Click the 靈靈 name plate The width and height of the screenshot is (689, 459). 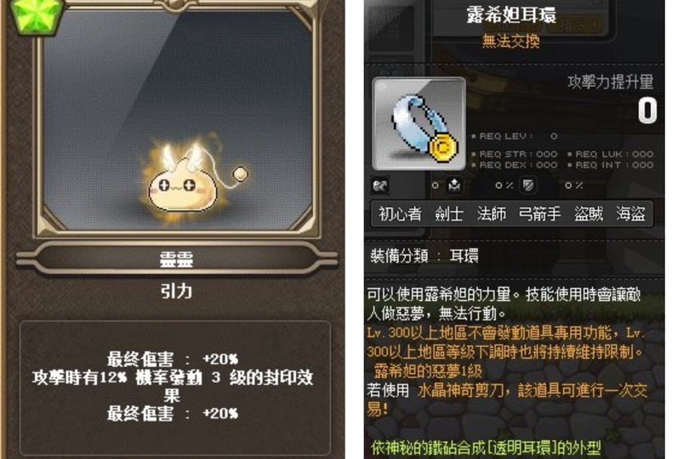point(177,258)
